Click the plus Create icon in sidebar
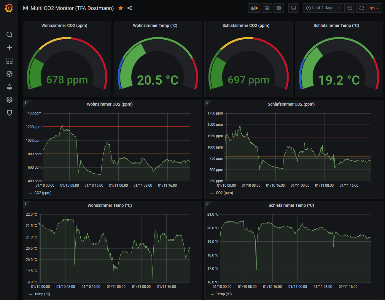This screenshot has width=385, height=300. 9,48
